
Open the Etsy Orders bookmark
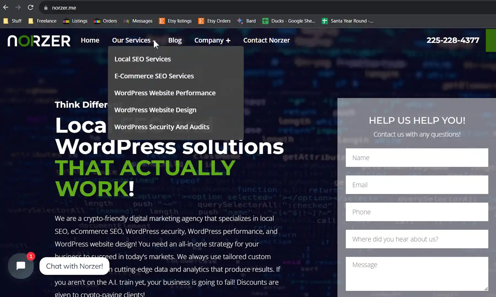pyautogui.click(x=214, y=21)
